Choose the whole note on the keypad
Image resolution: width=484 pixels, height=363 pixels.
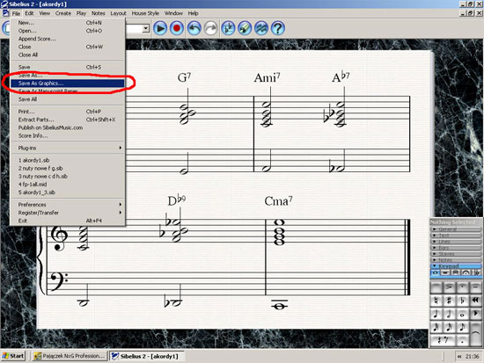(462, 314)
